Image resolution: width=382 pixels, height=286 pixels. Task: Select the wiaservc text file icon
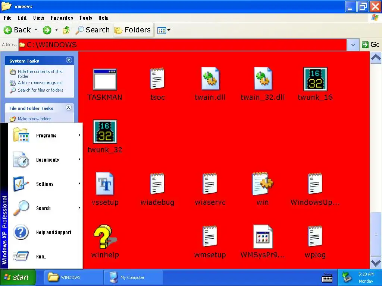[x=210, y=184]
